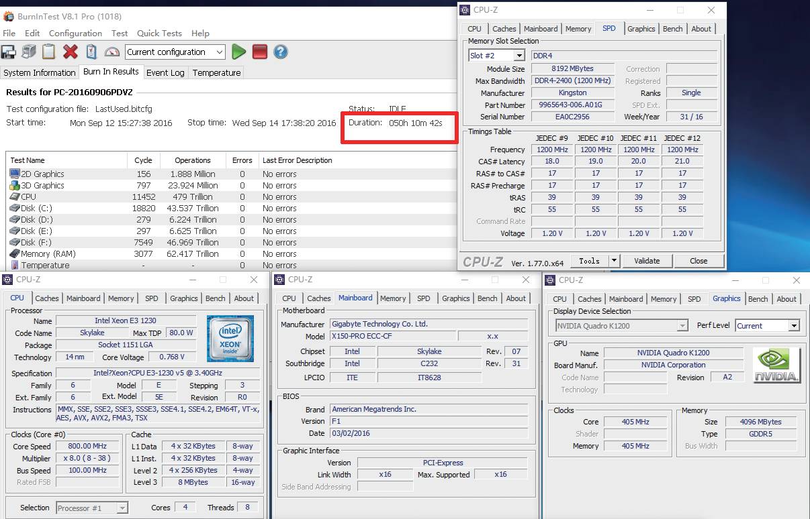Click the printer icon in BurnInTest toolbar
810x519 pixels.
[x=29, y=52]
